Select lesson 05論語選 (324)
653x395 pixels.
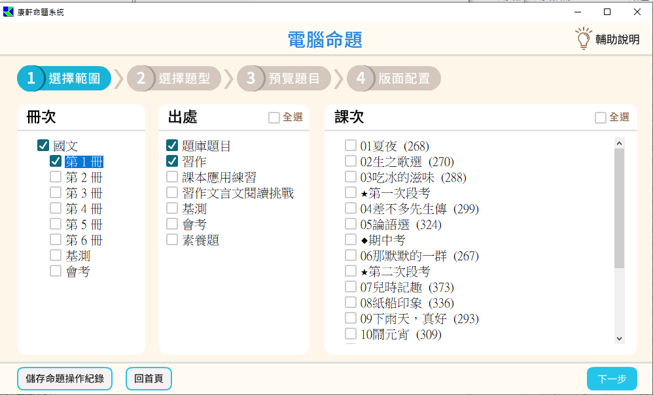click(x=351, y=224)
